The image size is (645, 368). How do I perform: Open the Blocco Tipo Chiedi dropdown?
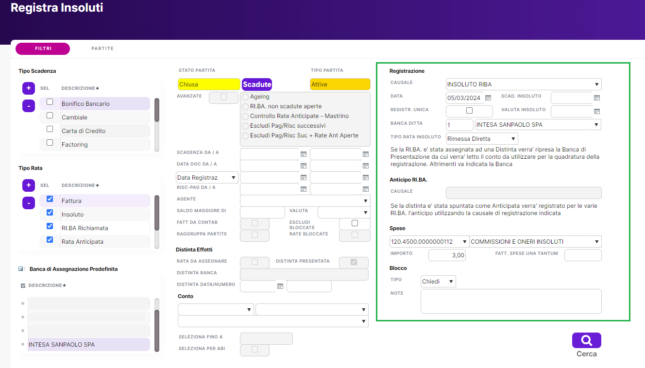point(438,282)
